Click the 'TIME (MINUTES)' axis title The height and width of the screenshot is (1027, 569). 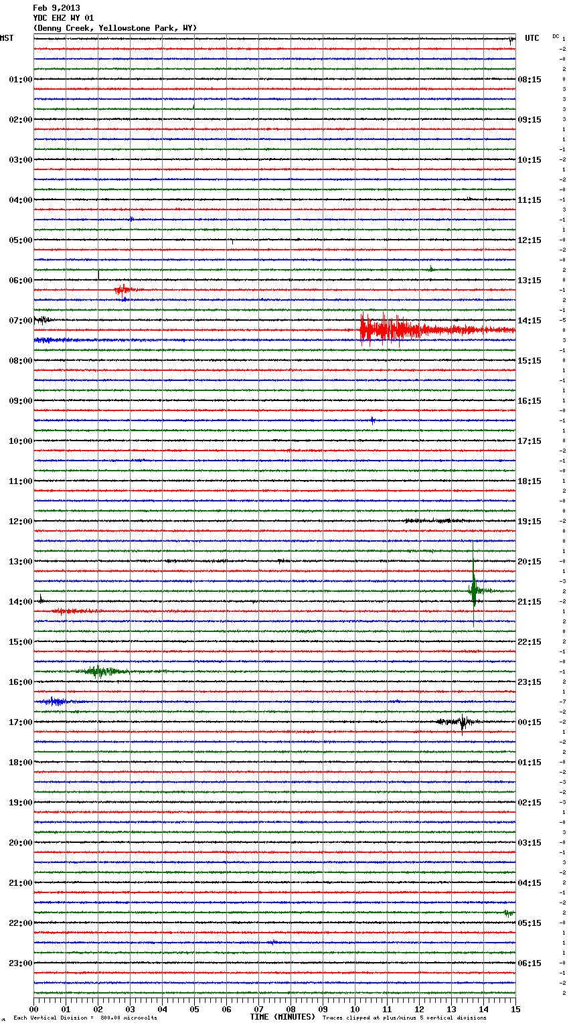pyautogui.click(x=282, y=1017)
